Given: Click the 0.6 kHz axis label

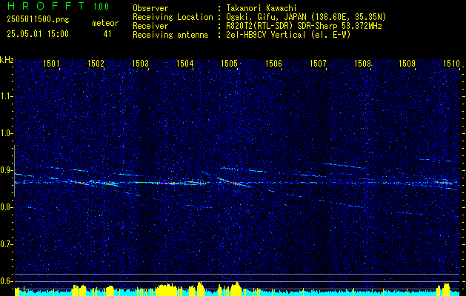Looking at the screenshot, I should [x=5, y=281].
